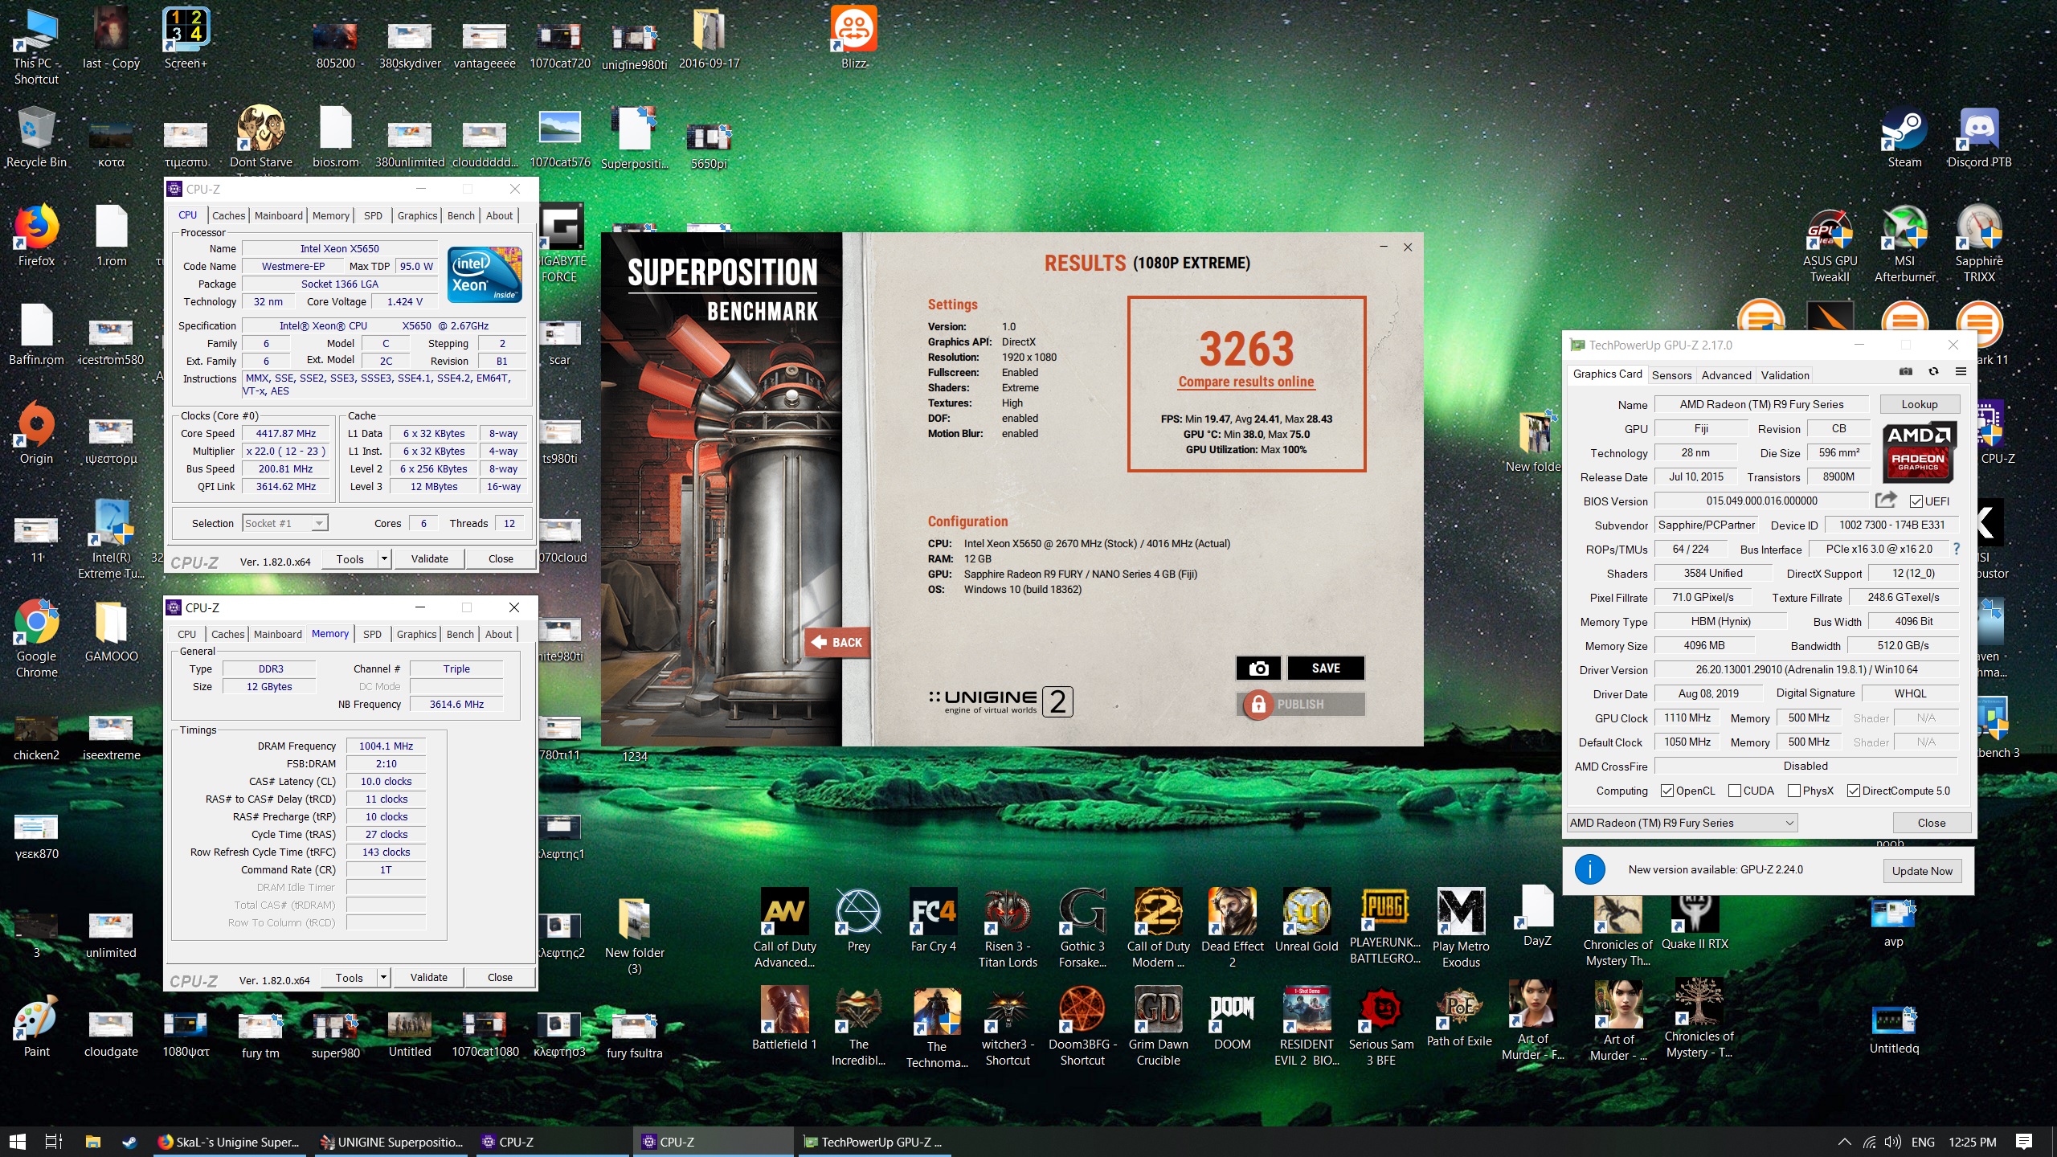Open the DOOM game shortcut
Viewport: 2057px width, 1157px height.
pyautogui.click(x=1232, y=1019)
